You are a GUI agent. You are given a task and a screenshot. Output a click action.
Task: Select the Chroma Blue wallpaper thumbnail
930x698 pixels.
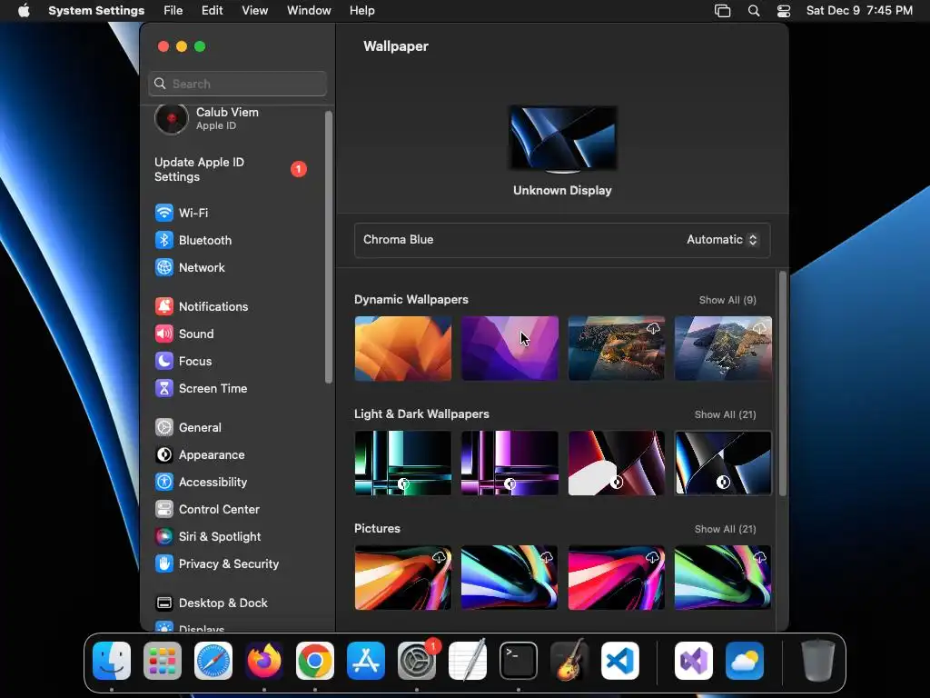723,463
